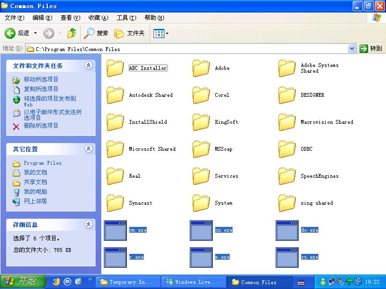Select the Services folder icon
Image resolution: width=386 pixels, height=289 pixels.
201,176
